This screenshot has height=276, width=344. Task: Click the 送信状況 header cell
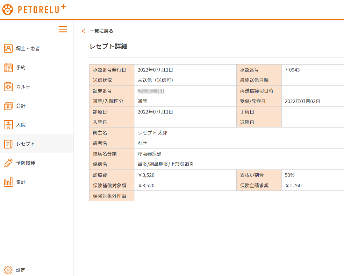(112, 80)
